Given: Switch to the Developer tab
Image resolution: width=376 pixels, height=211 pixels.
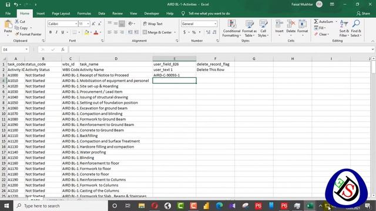Looking at the screenshot, I should (152, 13).
